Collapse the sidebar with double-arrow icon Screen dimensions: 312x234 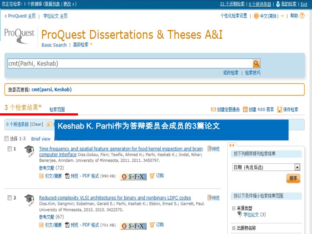pos(232,145)
